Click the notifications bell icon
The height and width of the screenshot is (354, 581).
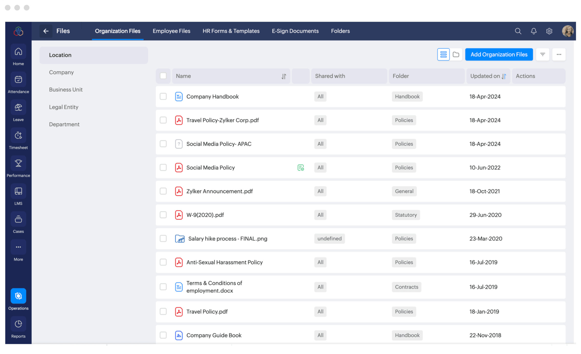point(533,31)
